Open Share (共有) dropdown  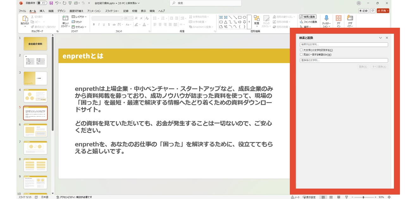[x=383, y=11]
